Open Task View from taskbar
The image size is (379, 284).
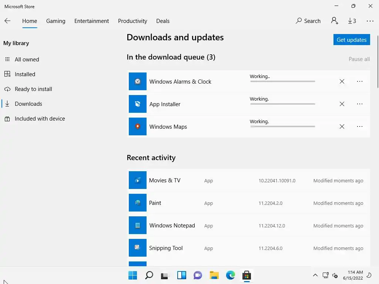(x=164, y=275)
